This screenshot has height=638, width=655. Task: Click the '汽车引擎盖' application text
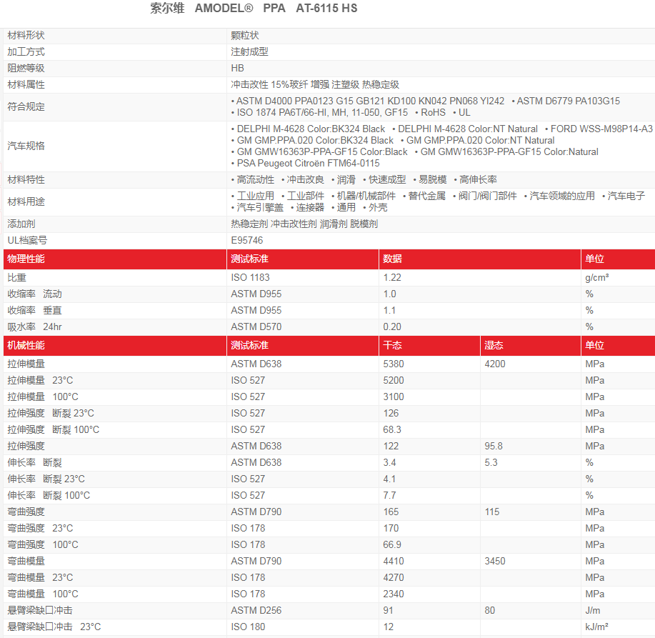[260, 208]
